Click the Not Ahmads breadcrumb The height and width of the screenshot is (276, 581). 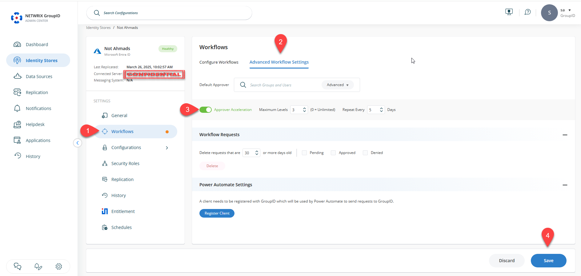(x=127, y=28)
